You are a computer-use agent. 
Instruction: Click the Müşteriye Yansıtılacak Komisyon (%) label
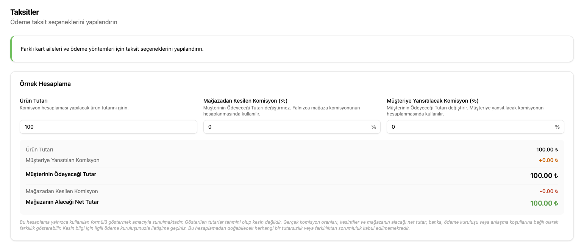point(433,101)
